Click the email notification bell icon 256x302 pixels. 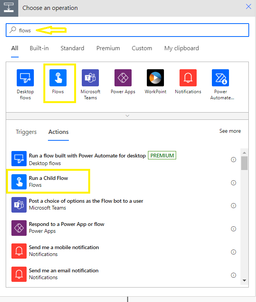point(19,274)
